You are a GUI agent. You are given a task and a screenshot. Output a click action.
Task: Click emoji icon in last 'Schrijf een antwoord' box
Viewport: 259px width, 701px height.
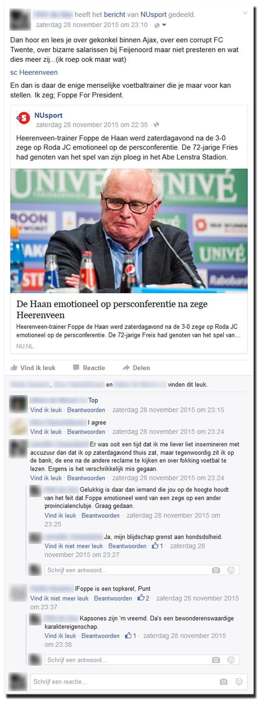[231, 660]
